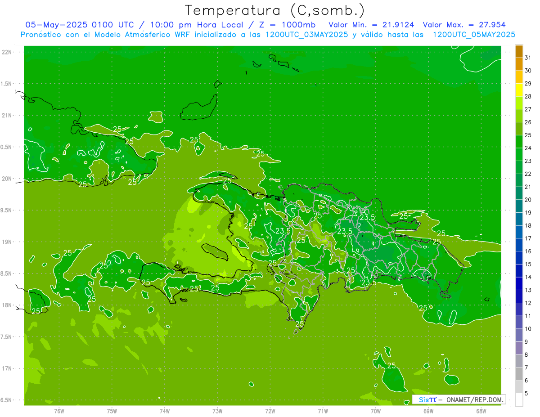Click the '22N' latitude axis label
This screenshot has width=540, height=417.
pos(8,52)
